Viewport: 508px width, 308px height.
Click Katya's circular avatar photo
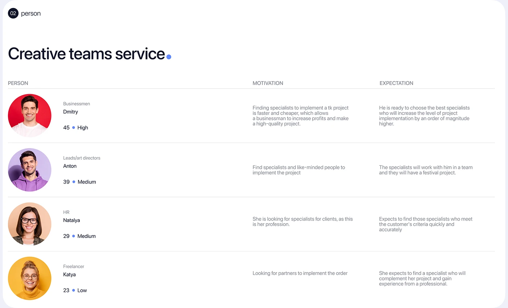tap(29, 278)
